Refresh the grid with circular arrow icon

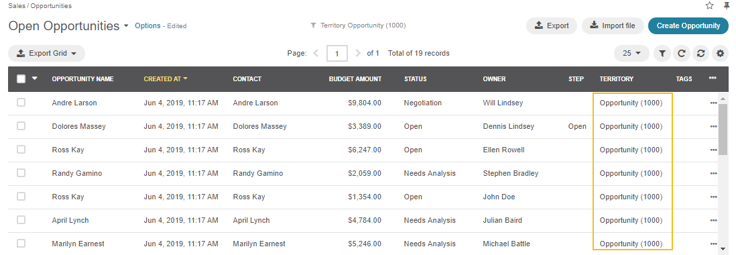click(681, 54)
